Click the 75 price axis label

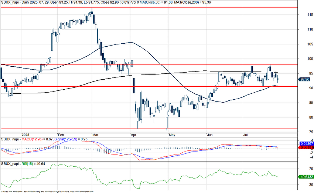[x=311, y=132]
